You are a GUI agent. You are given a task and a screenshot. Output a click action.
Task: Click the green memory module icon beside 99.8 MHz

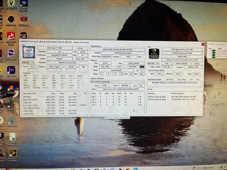pyautogui.click(x=142, y=67)
